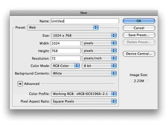Collapse the Advanced section triangle button
Image resolution: width=168 pixels, height=121 pixels.
coord(20,84)
